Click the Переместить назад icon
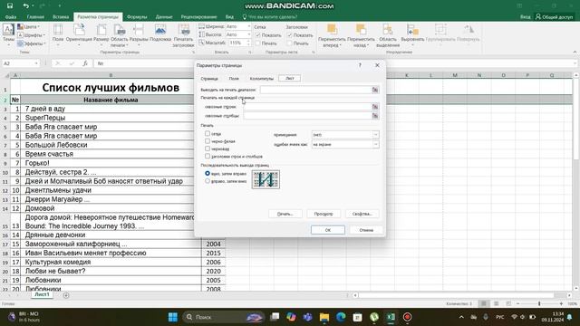The width and height of the screenshot is (580, 326). click(361, 30)
